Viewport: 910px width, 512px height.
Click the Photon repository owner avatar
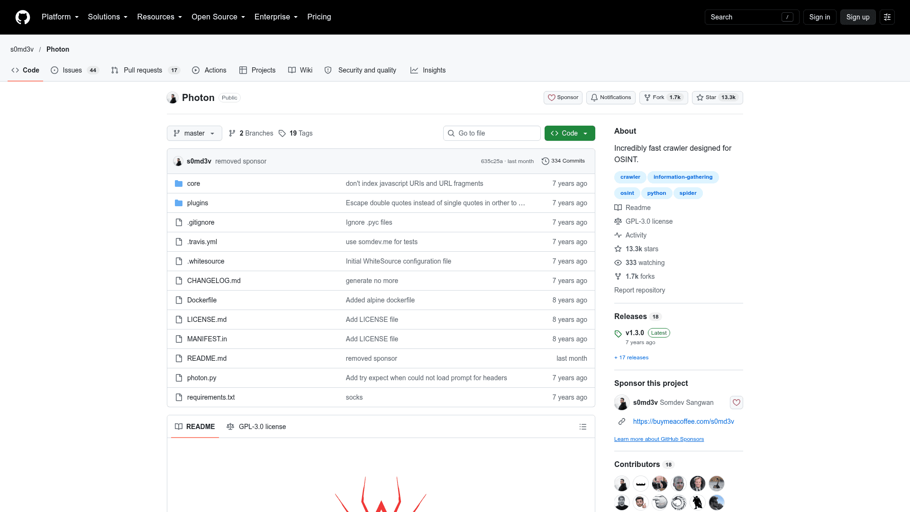coord(173,98)
